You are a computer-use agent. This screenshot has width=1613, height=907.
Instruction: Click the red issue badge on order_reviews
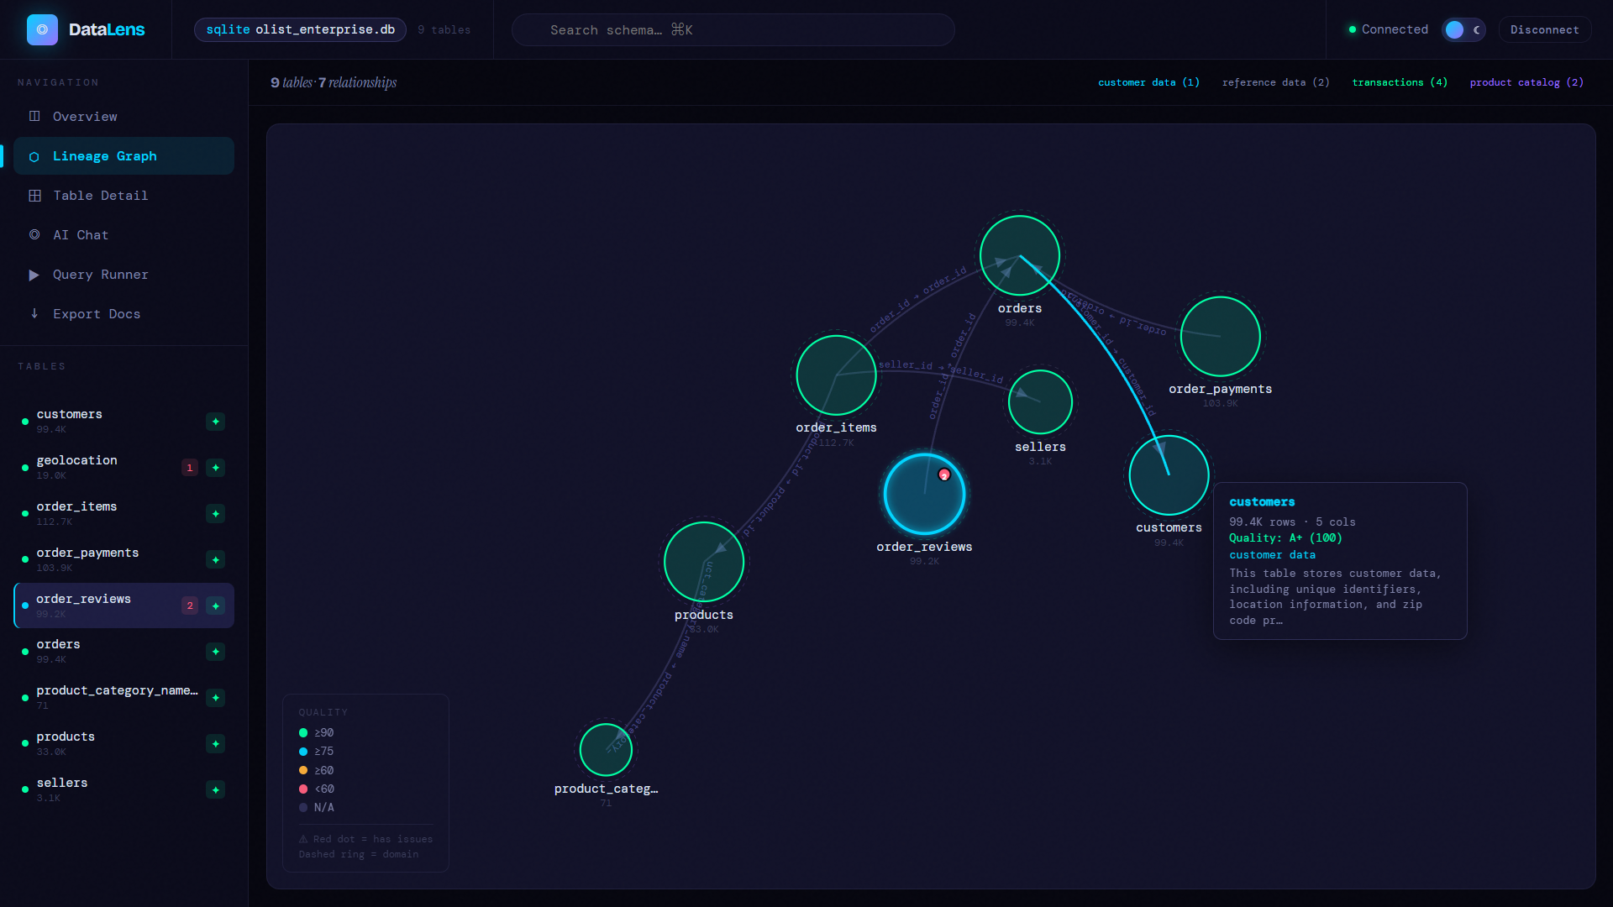[x=190, y=606]
